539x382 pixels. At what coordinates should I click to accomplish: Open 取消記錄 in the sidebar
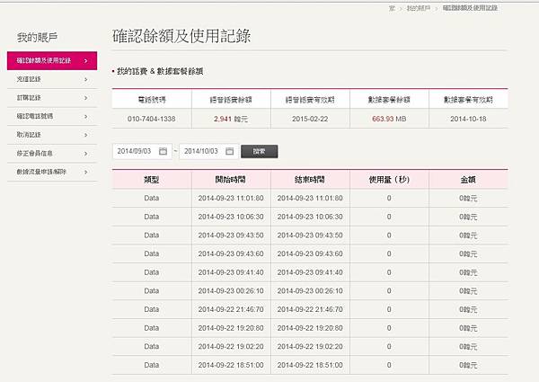(52, 135)
